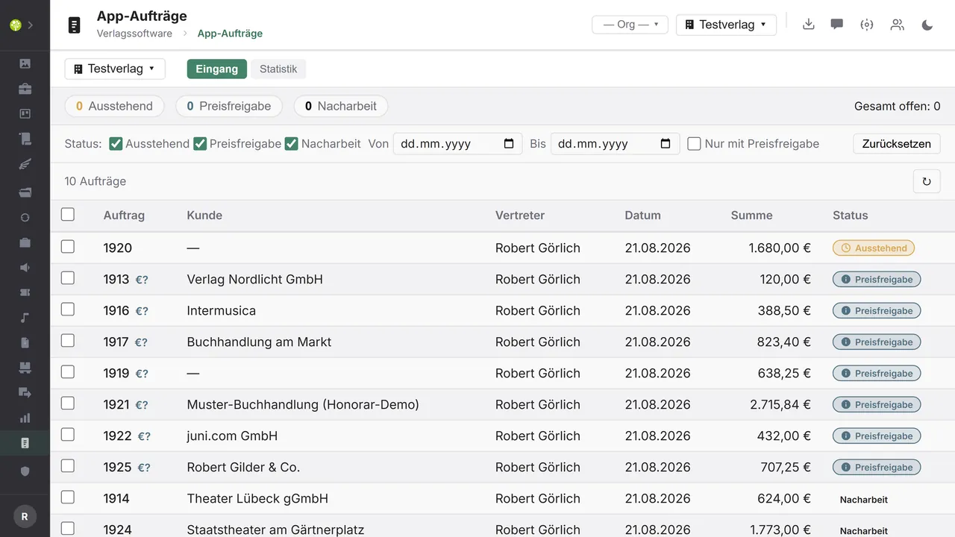Screen dimensions: 955x537
Task: Open the users group icon
Action: [897, 25]
